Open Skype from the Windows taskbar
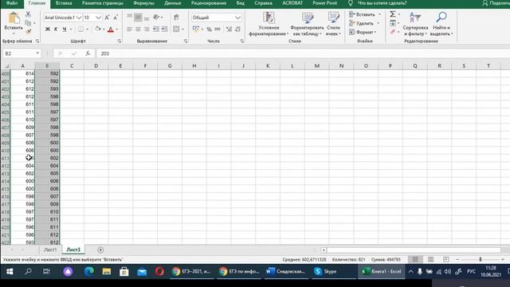This screenshot has height=287, width=510. 325,271
